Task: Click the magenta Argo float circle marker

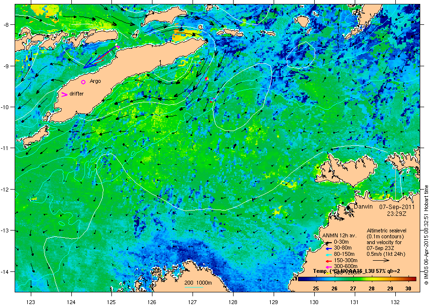Action: click(84, 82)
